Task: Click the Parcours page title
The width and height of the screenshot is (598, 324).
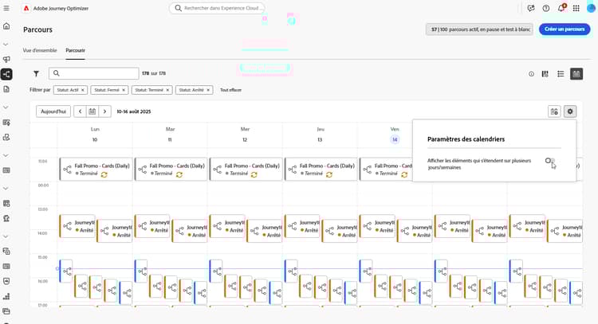Action: [37, 29]
